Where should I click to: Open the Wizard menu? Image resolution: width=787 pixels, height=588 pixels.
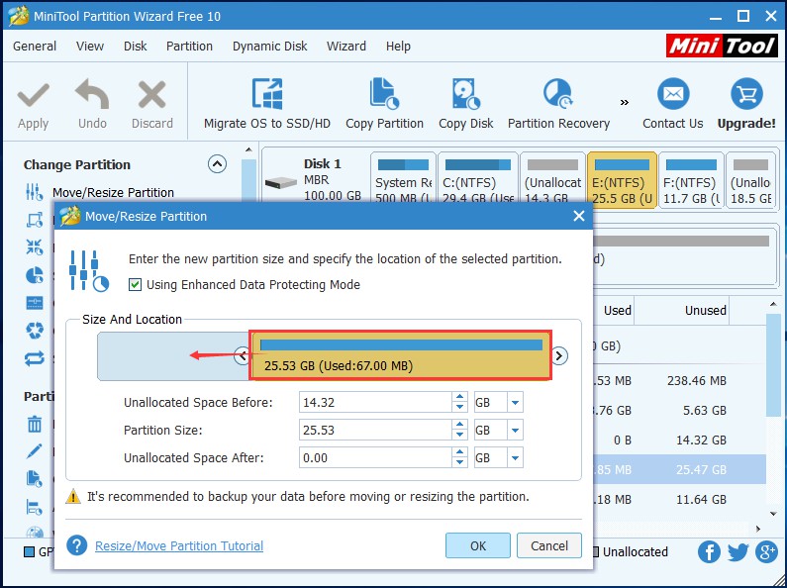pyautogui.click(x=346, y=47)
